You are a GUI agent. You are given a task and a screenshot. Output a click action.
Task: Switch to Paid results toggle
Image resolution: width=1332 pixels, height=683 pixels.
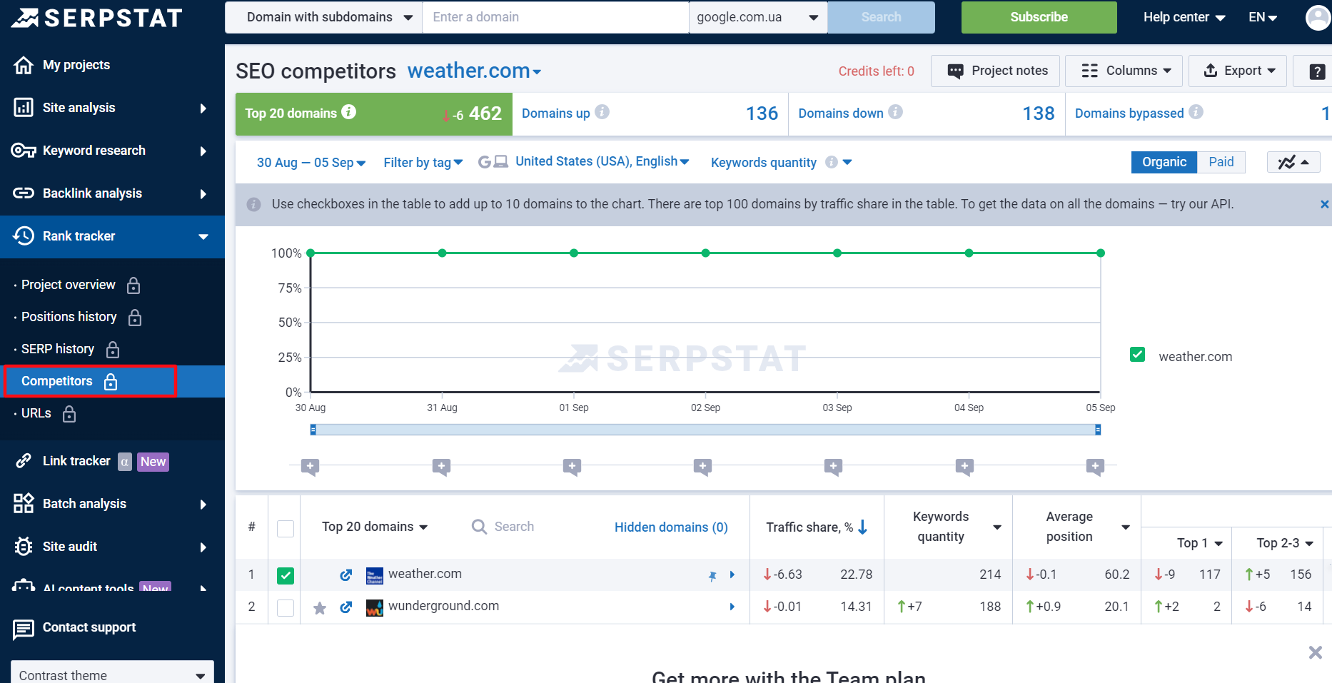click(1221, 162)
